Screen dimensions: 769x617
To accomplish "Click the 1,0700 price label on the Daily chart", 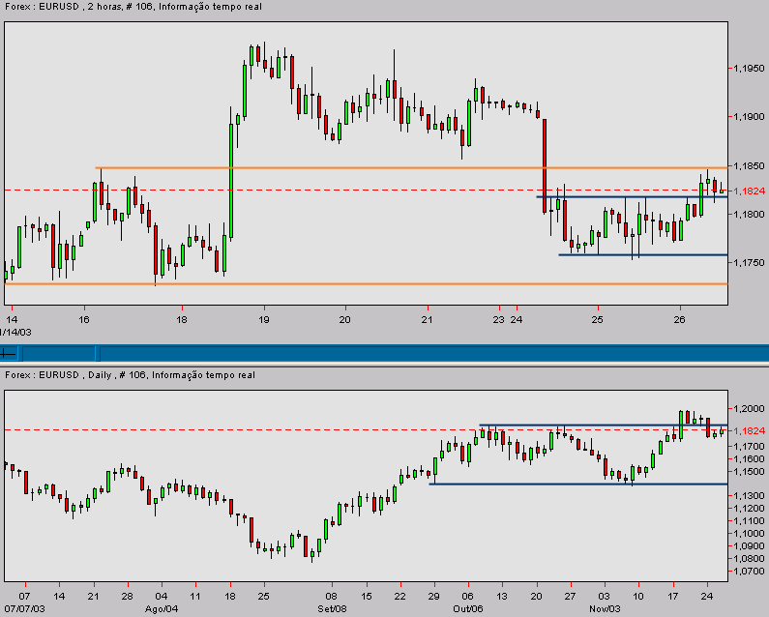I will (749, 572).
